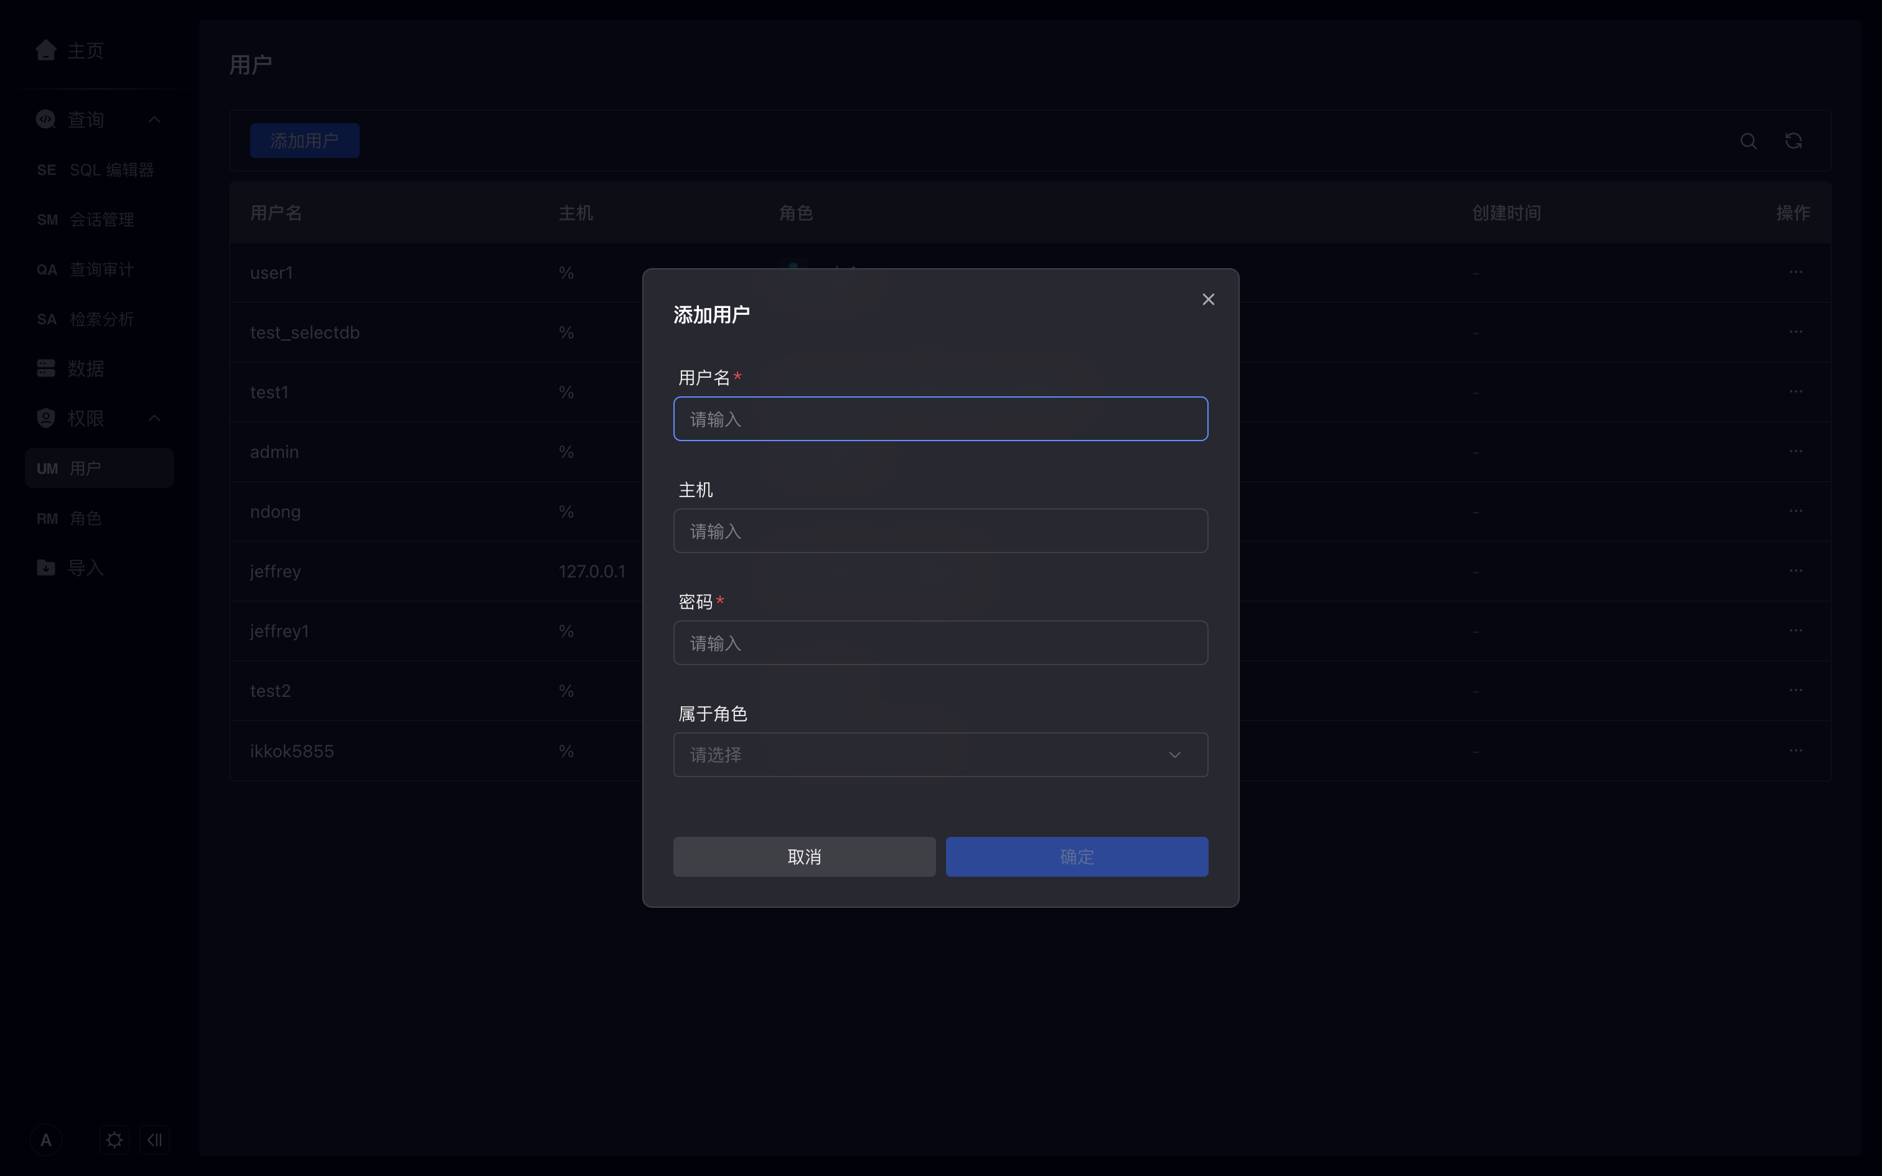Open actions menu for test_selectdb row
Screen dimensions: 1882x1176
[x=1795, y=332]
